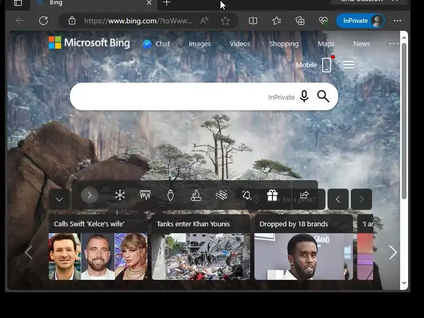Viewport: 424px width, 318px height.
Task: Open the Favorites list icon
Action: [x=276, y=21]
